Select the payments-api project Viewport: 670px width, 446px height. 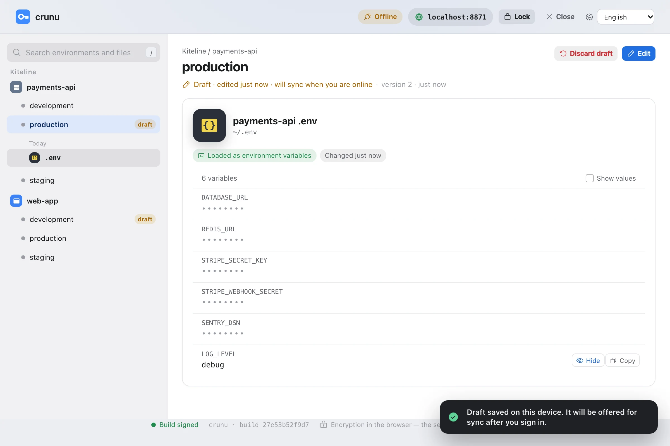pyautogui.click(x=51, y=87)
